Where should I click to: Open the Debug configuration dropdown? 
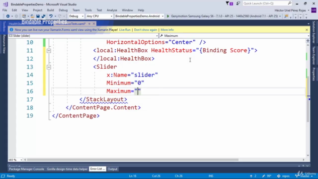(x=76, y=16)
